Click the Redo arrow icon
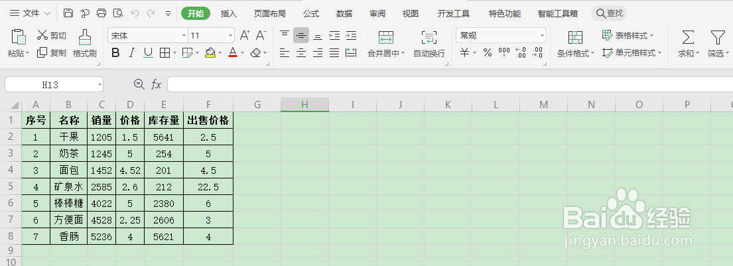Screen dimensions: 733x266 [151, 13]
